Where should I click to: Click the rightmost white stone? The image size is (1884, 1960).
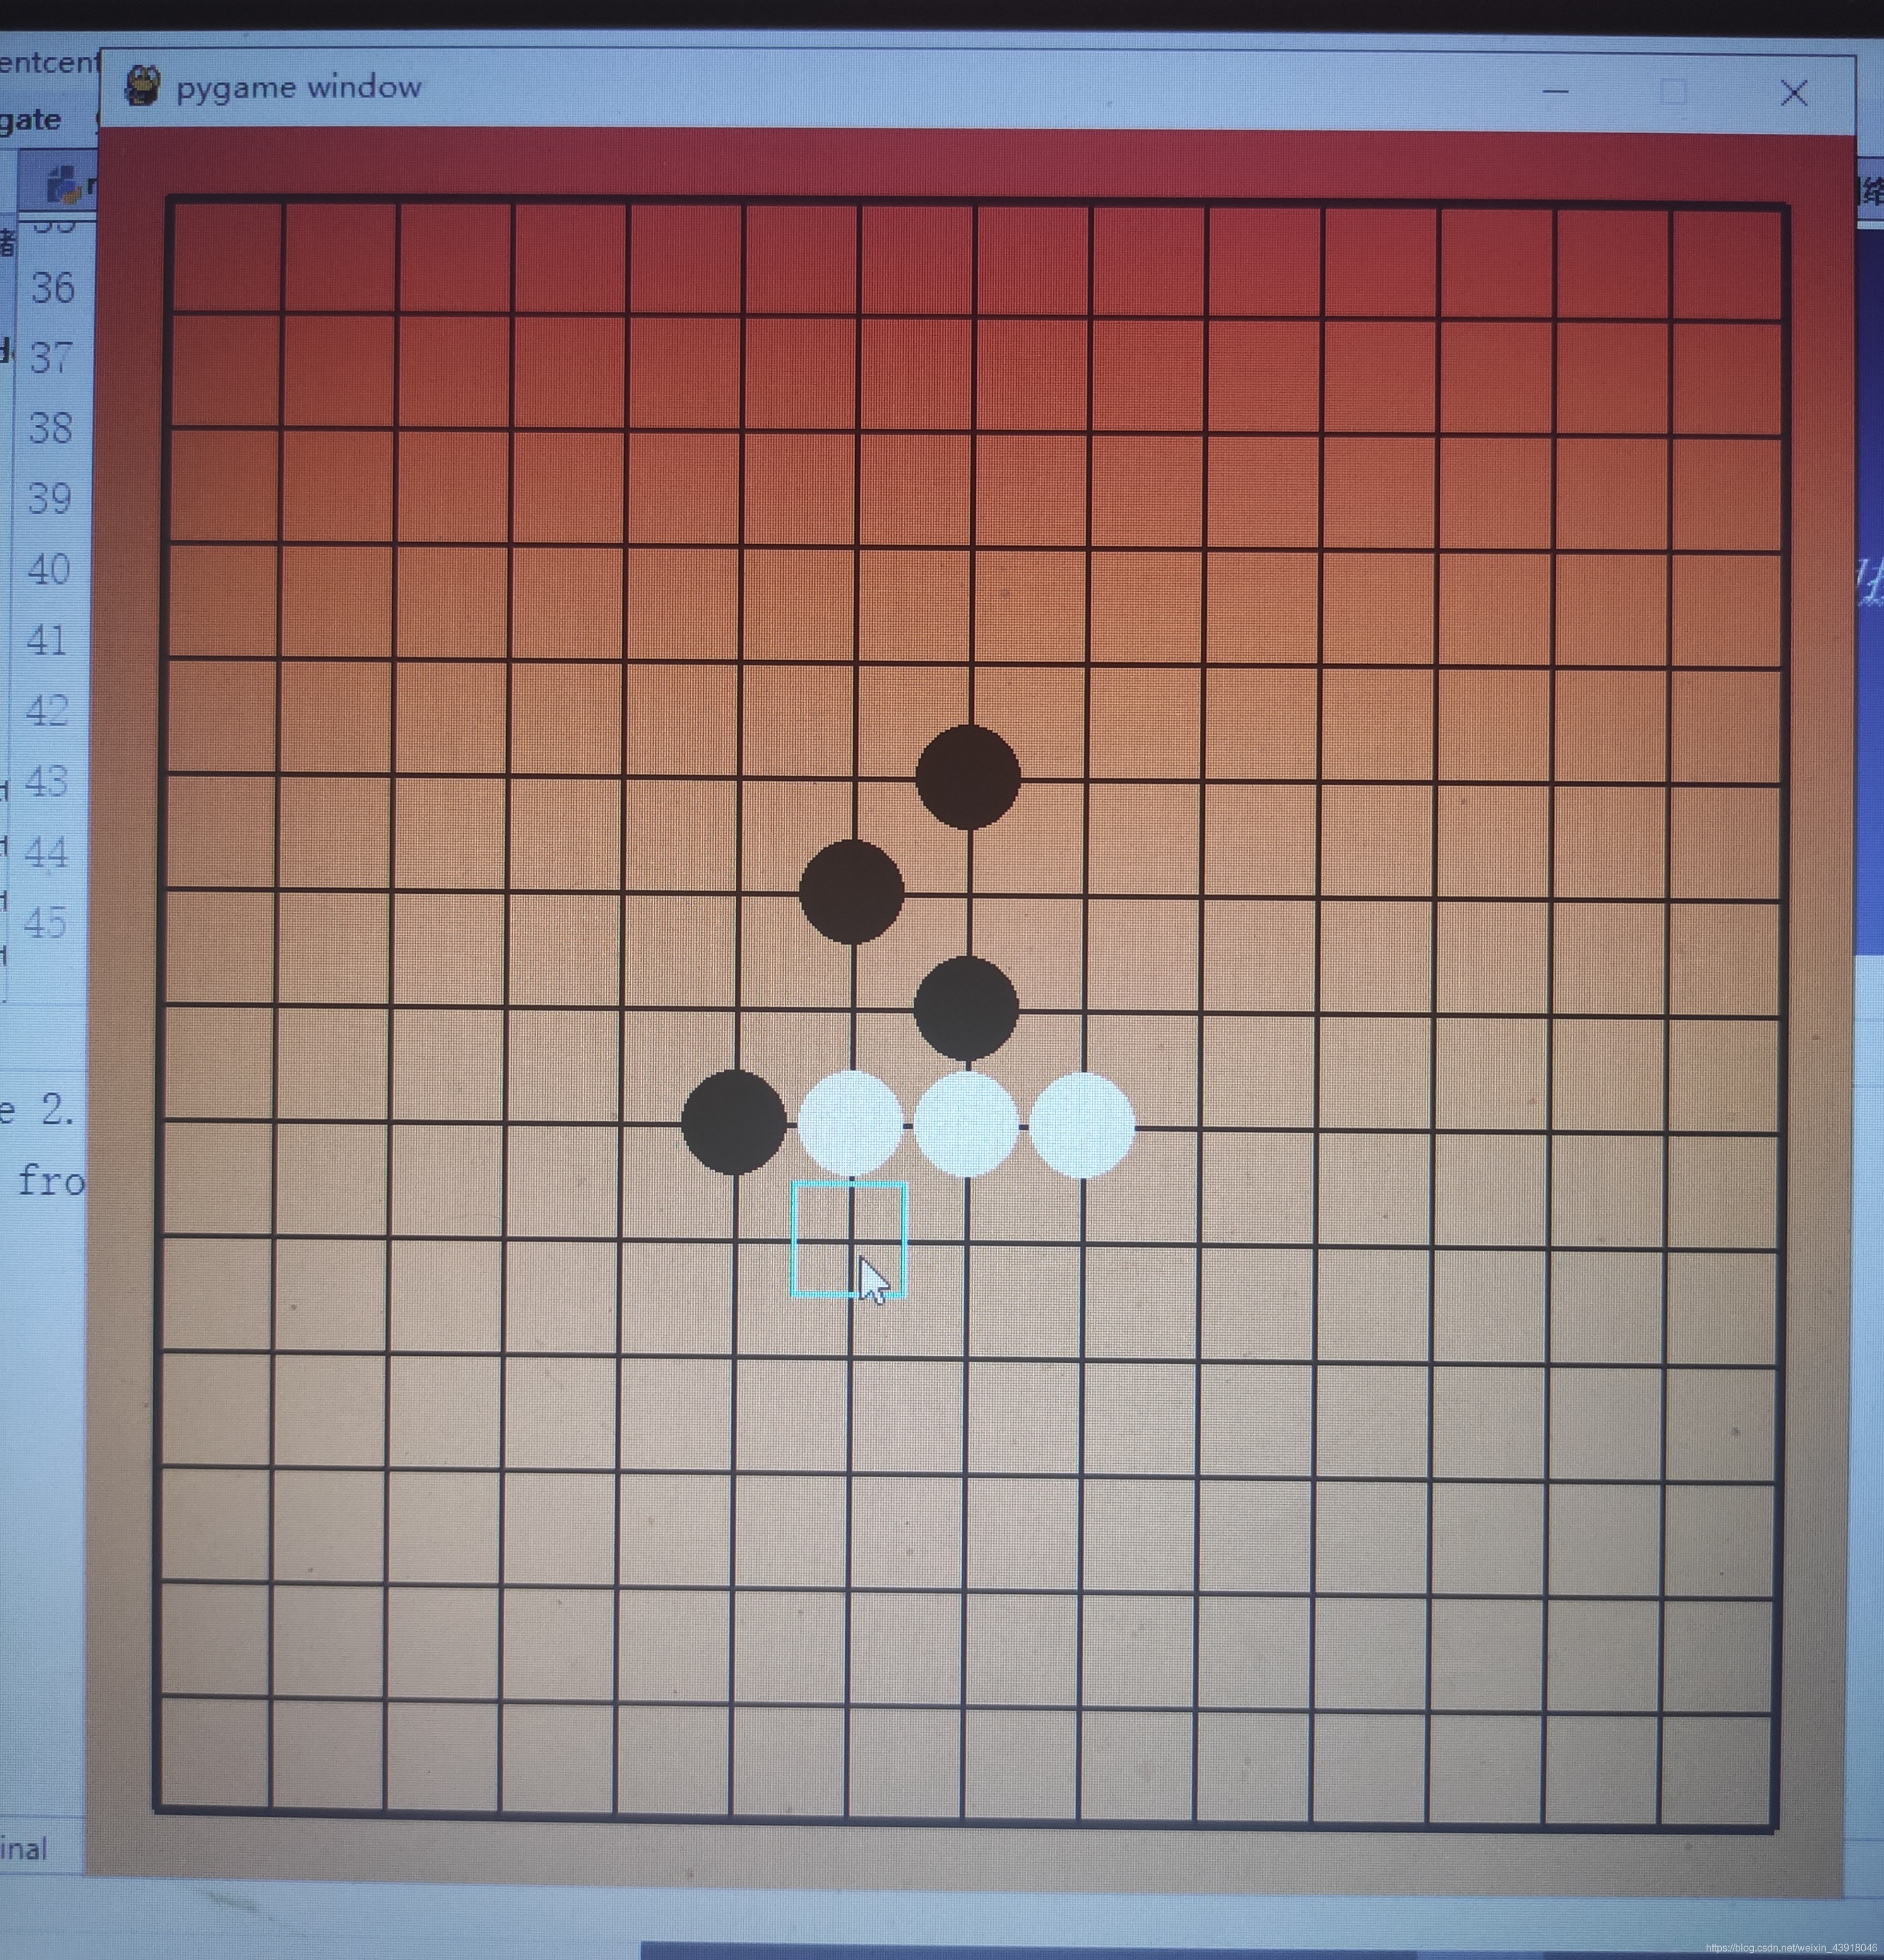tap(1082, 1125)
